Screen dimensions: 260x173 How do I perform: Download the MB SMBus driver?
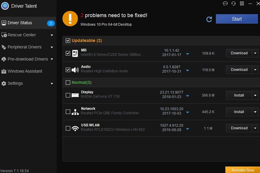[239, 53]
